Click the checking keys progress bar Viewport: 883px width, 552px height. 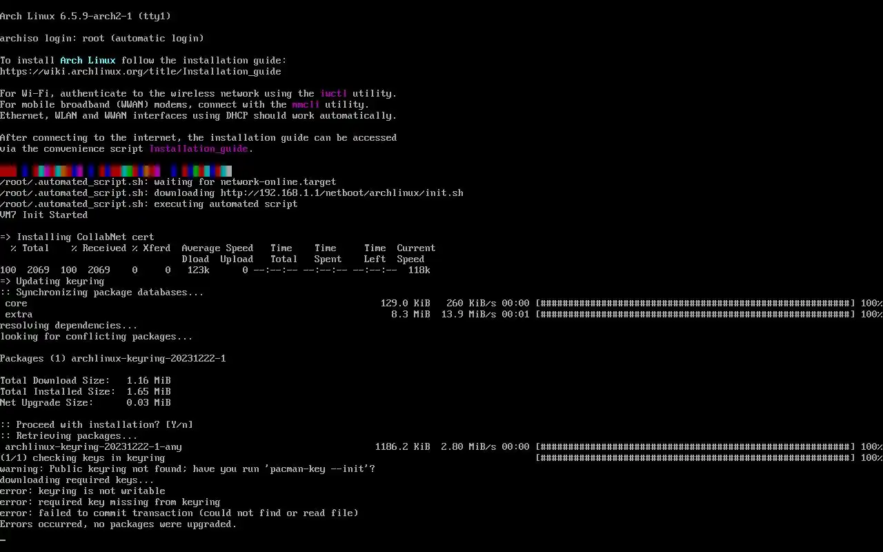[695, 457]
